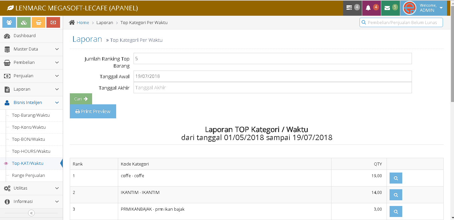Open Range Penjualan submenu item

[x=28, y=176]
